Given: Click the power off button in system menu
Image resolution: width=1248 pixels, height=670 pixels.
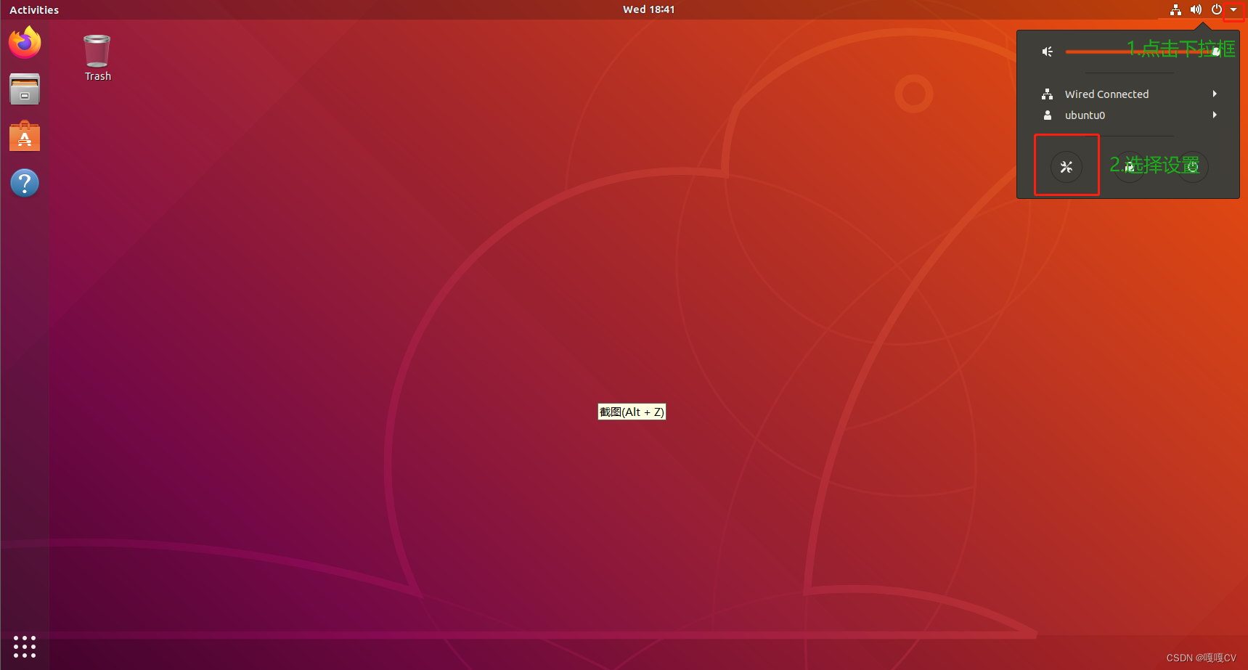Looking at the screenshot, I should pos(1192,167).
